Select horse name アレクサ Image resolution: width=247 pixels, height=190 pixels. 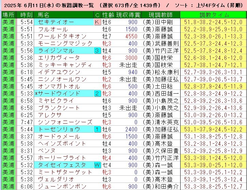(x=50, y=115)
